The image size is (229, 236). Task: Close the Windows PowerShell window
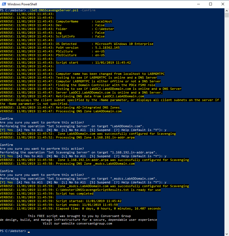[x=223, y=4]
